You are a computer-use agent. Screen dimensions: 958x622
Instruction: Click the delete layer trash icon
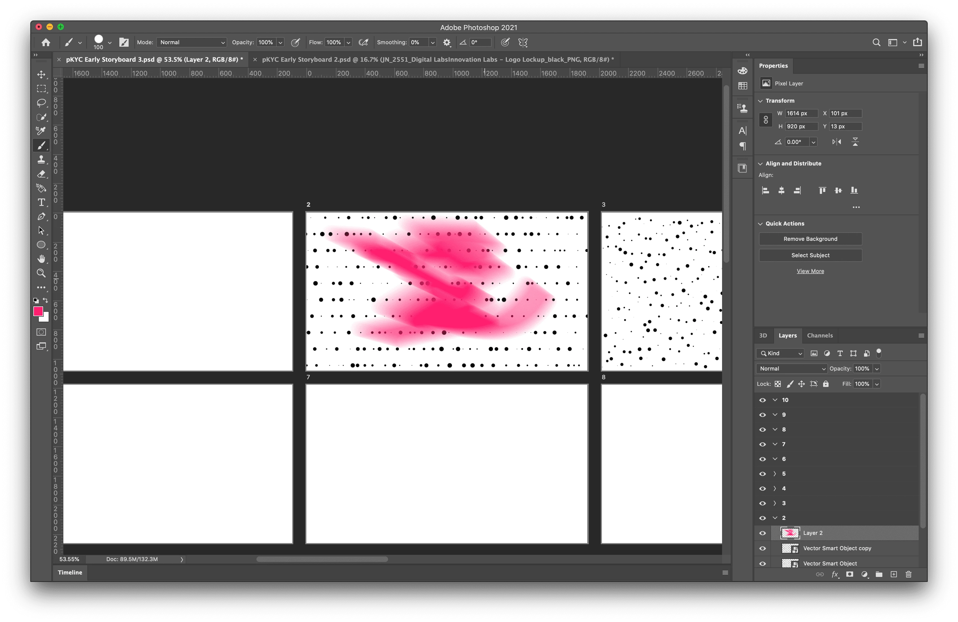click(909, 574)
